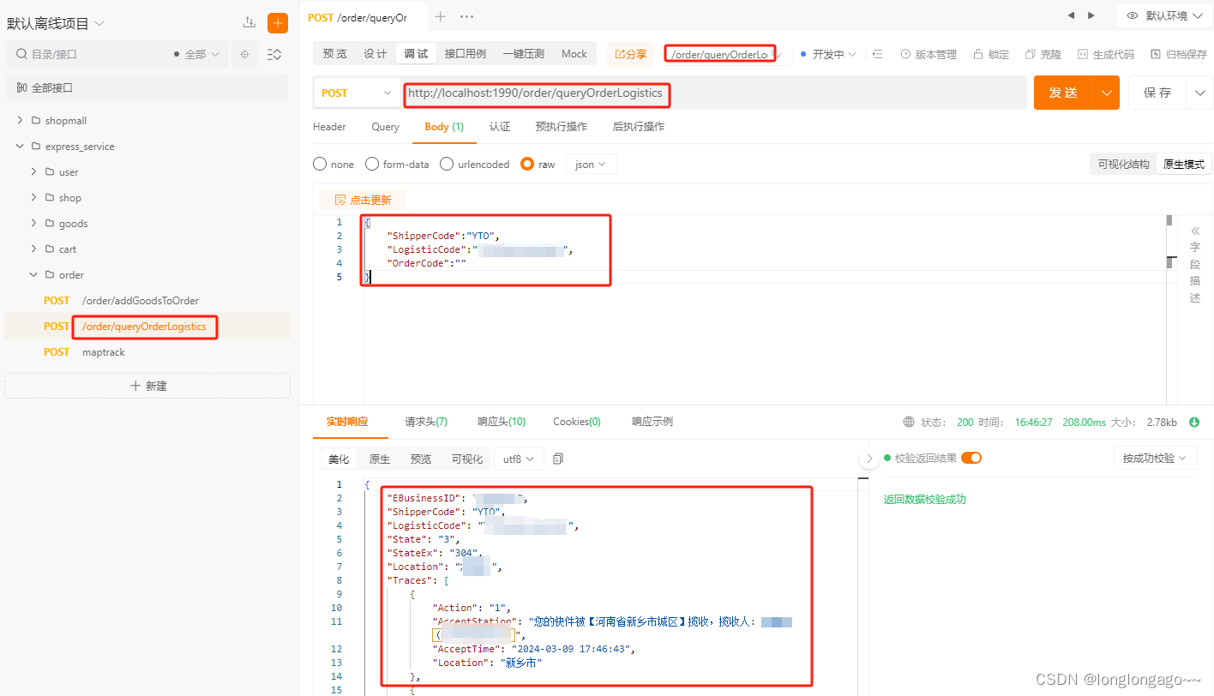Screen dimensions: 1214x696
Task: Open the 全部 filter dropdown
Action: [196, 54]
